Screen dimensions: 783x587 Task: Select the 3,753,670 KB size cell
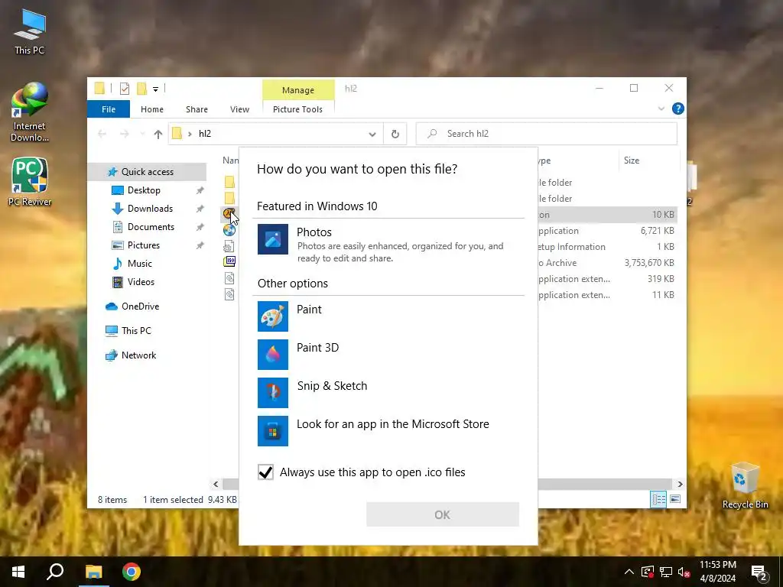[649, 263]
